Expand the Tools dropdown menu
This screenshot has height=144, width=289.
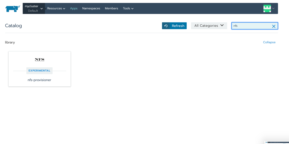(x=128, y=8)
